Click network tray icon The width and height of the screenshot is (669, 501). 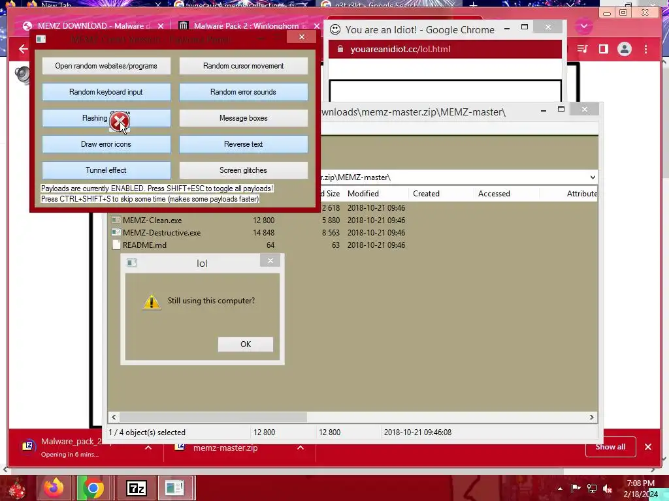592,488
